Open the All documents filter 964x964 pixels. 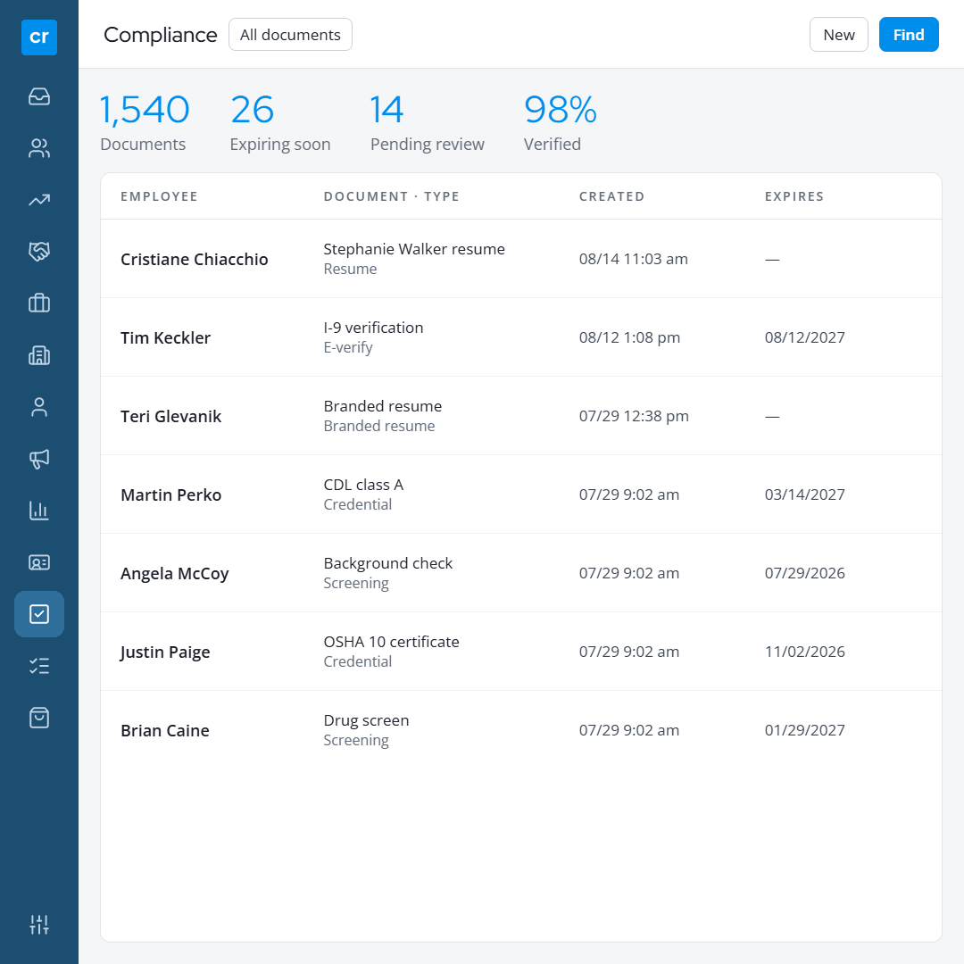pos(290,35)
